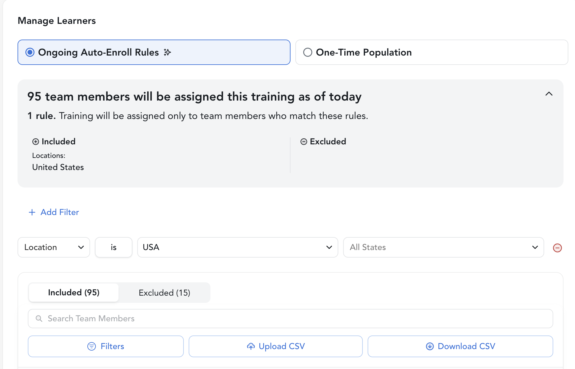
Task: Click the 'is' operator button
Action: pos(114,247)
